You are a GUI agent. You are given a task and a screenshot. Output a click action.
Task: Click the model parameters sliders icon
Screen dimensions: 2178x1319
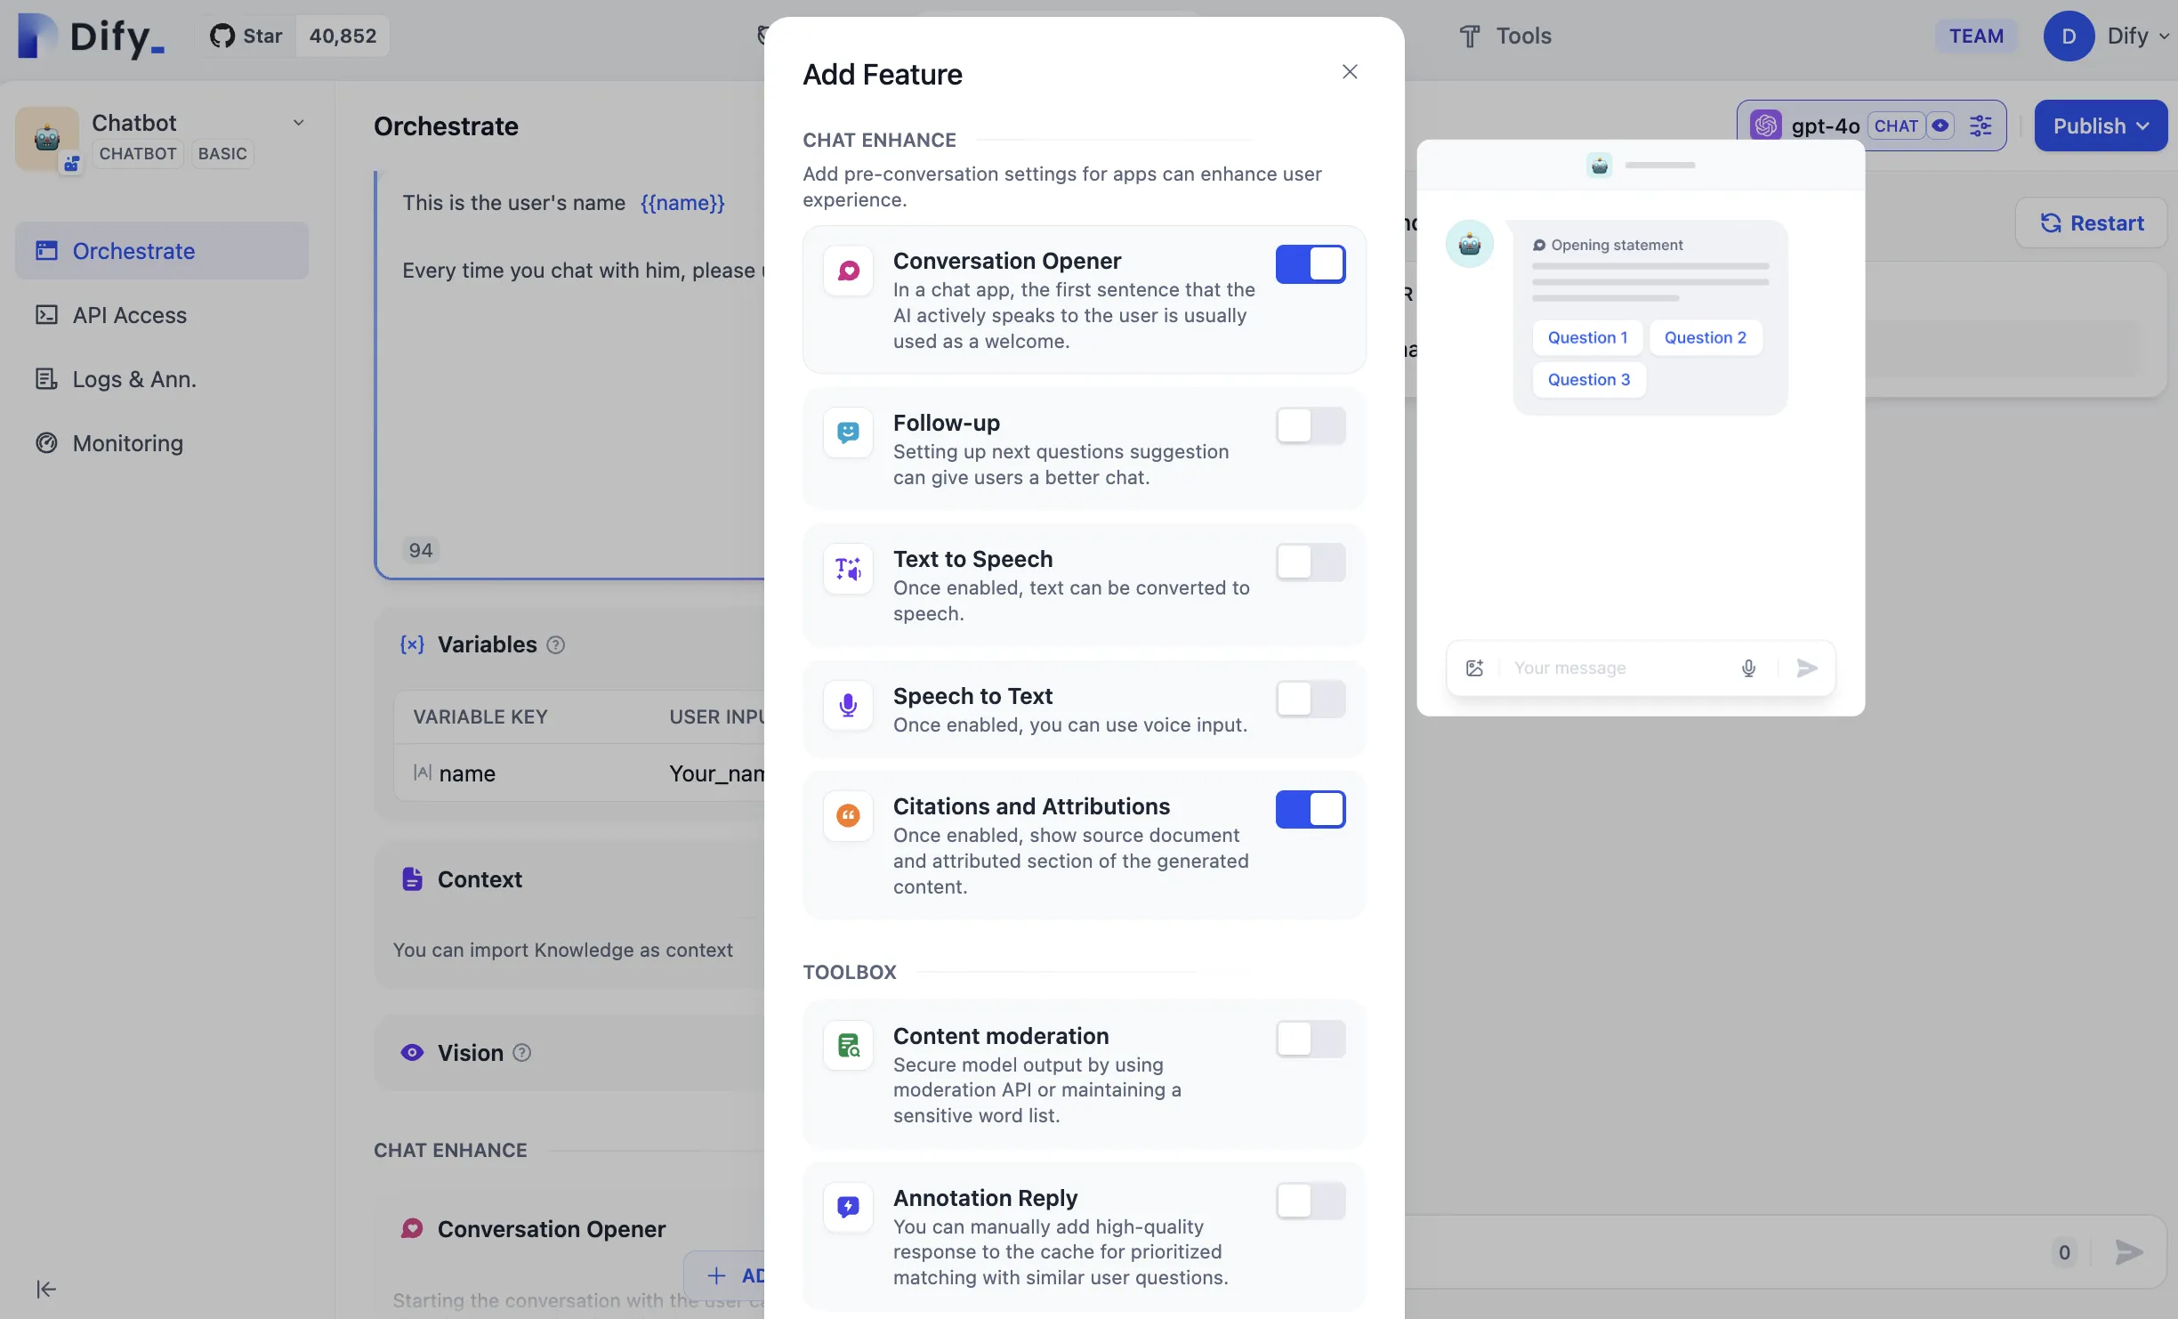[x=1980, y=125]
